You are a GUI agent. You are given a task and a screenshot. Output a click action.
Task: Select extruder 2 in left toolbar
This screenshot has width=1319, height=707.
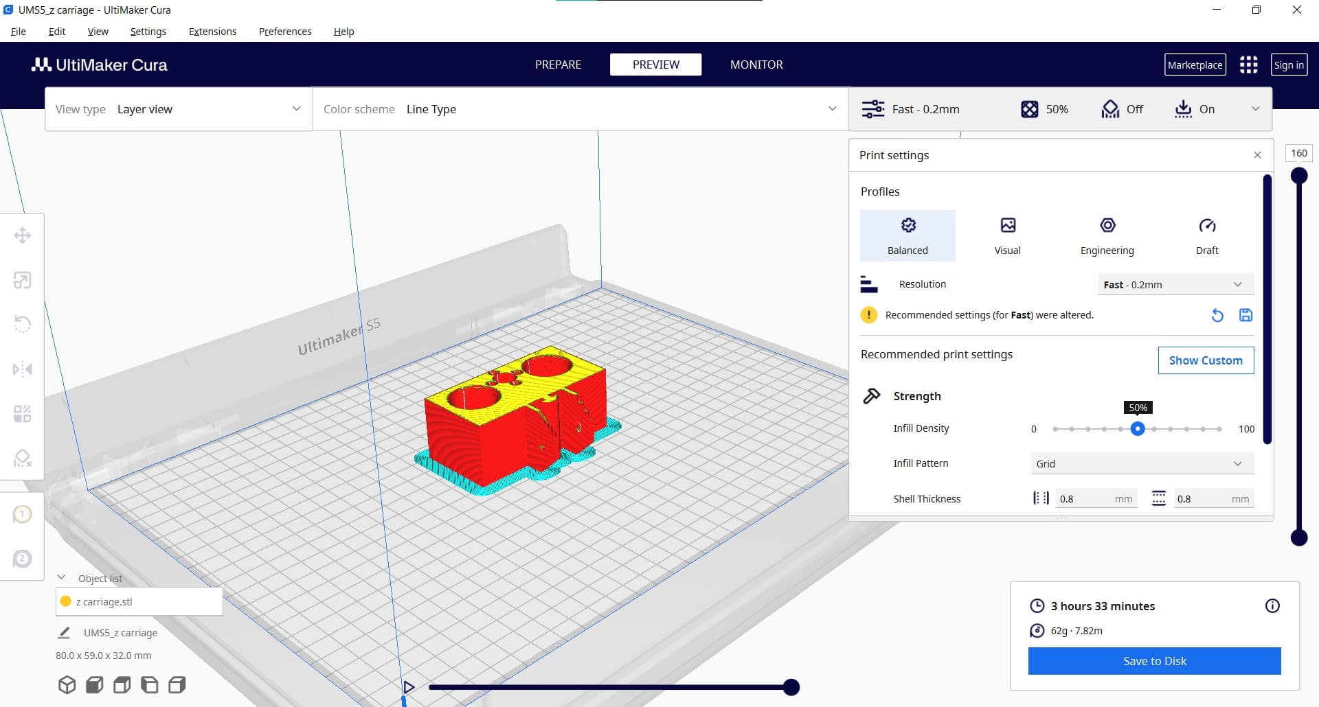pyautogui.click(x=22, y=559)
